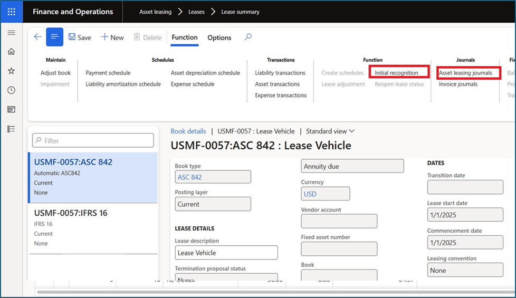Click the Filter search field

[x=93, y=141]
